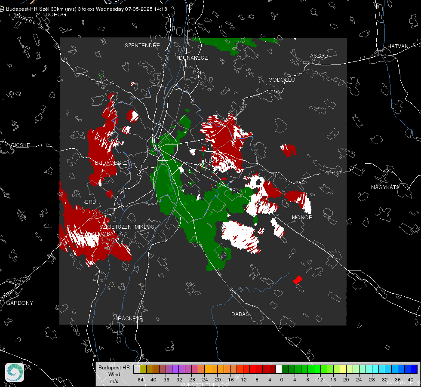Click the DABAS city label

tap(240, 314)
